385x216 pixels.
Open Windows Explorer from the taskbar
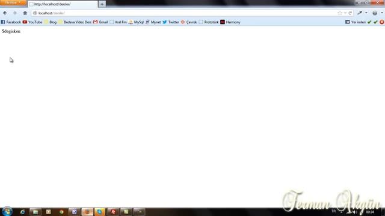coord(35,212)
